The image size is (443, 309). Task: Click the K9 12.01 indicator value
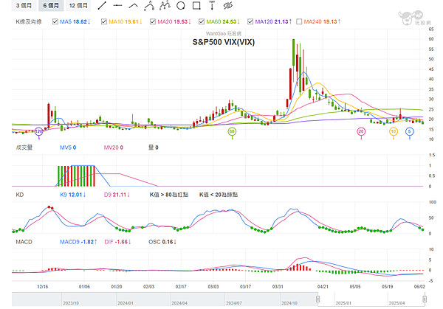tap(72, 195)
